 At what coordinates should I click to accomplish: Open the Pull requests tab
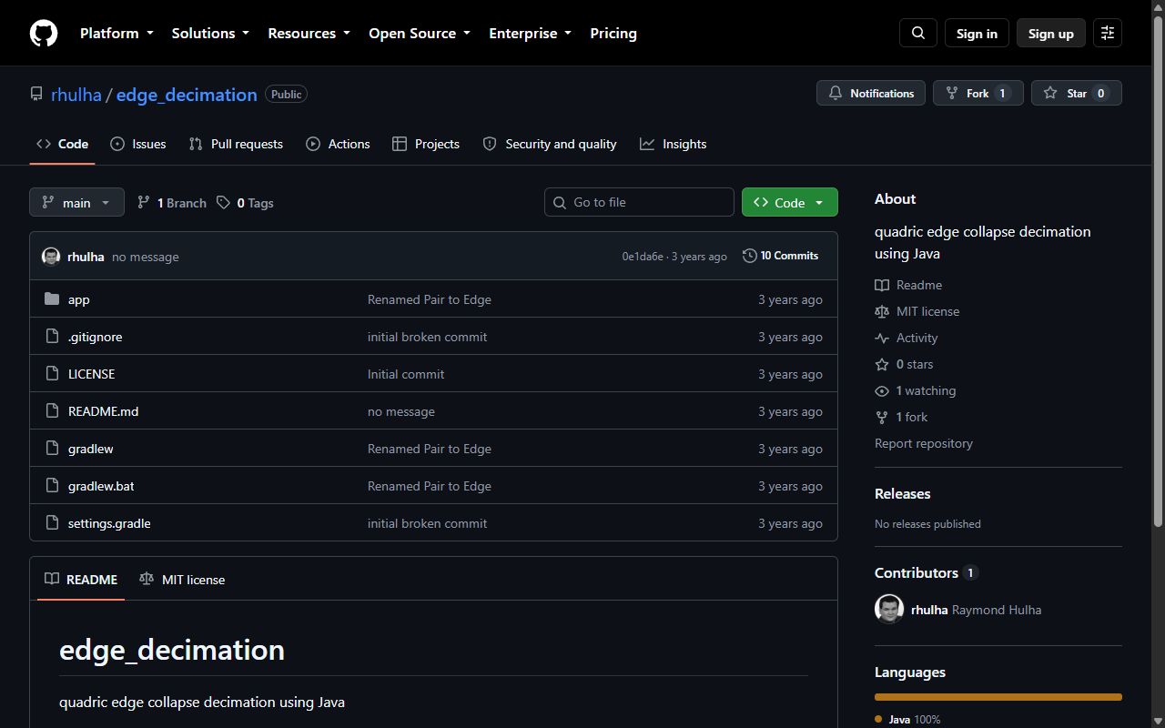(236, 144)
